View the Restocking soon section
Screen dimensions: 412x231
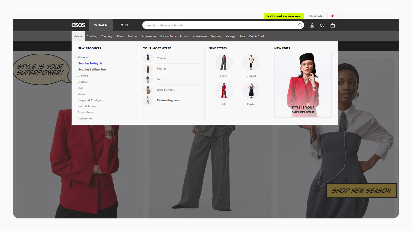pos(169,100)
